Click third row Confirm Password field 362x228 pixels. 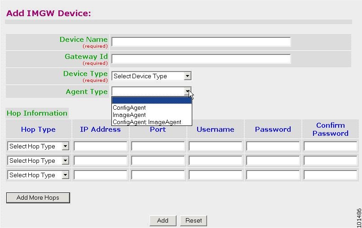[331, 175]
